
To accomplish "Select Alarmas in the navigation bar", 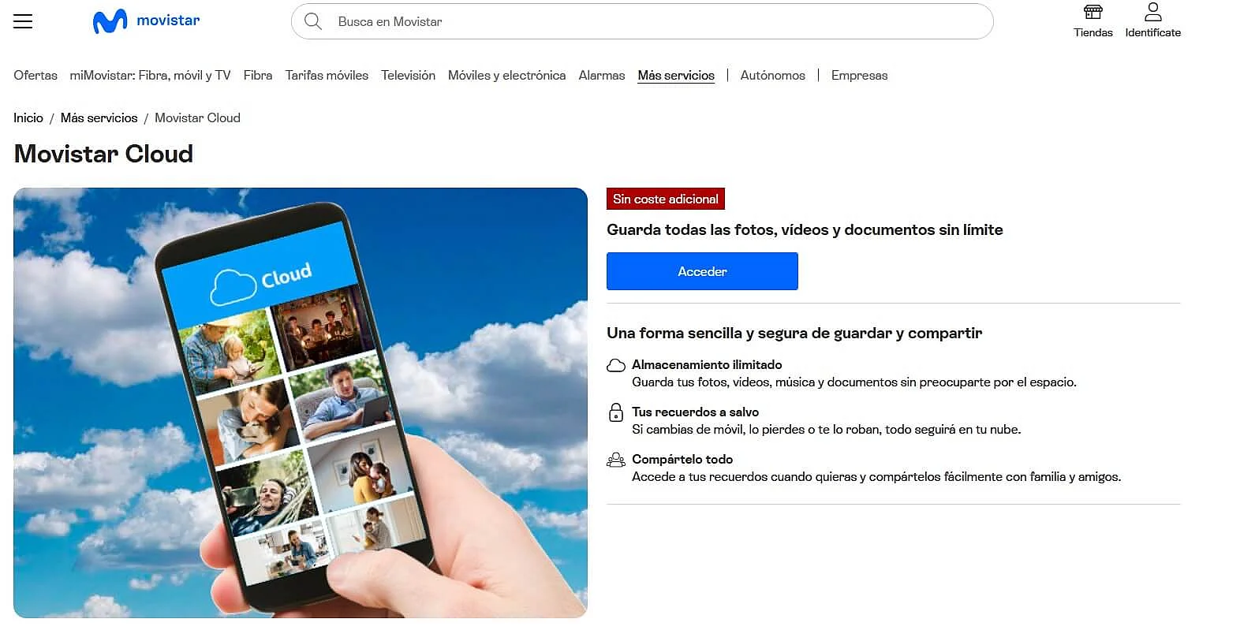I will tap(601, 76).
